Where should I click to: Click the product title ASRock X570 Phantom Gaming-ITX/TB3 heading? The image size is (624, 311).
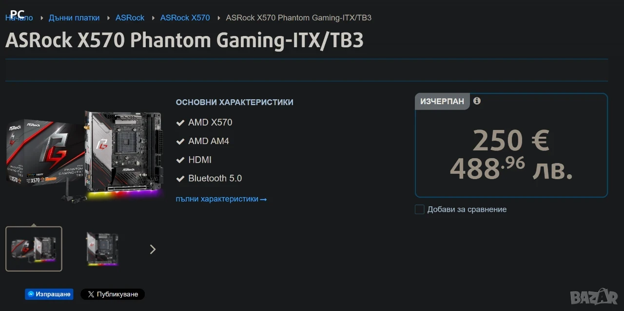(x=184, y=41)
